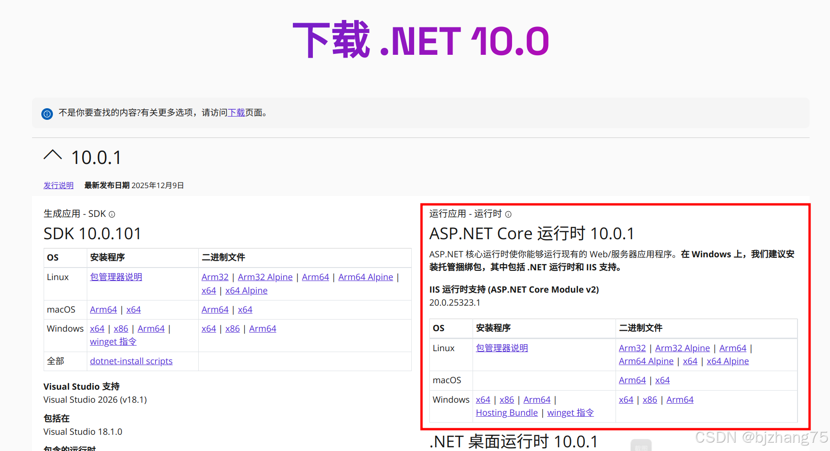Download SDK Linux Arm64 binary
This screenshot has height=451, width=830.
(x=315, y=277)
